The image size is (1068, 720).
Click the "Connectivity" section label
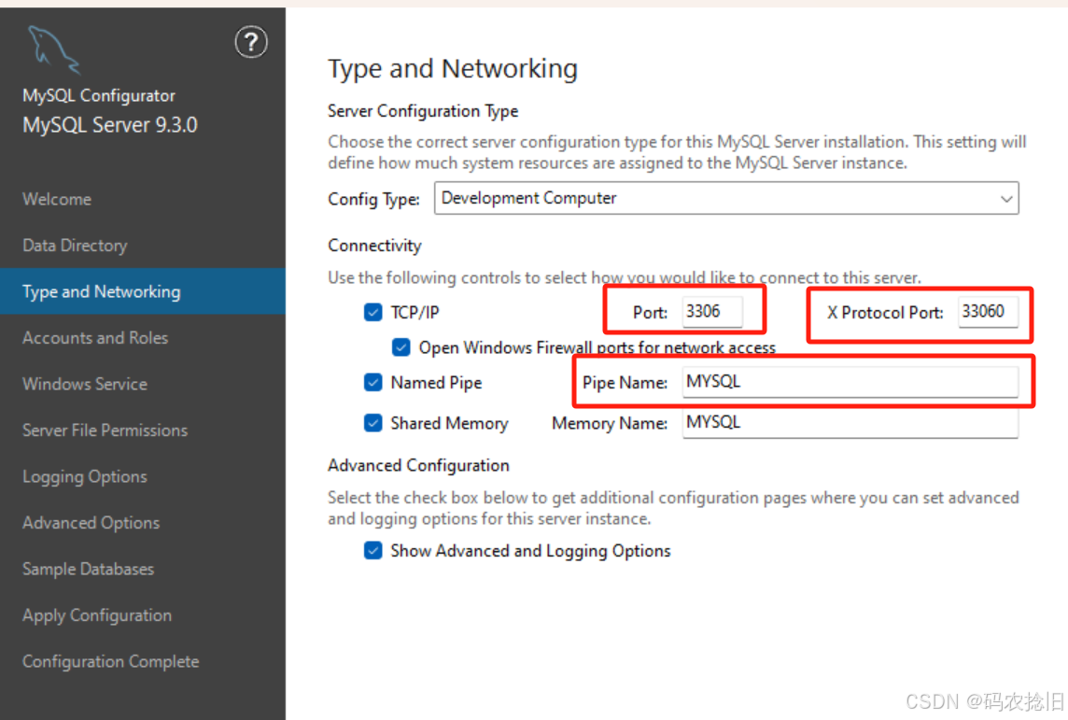[374, 246]
